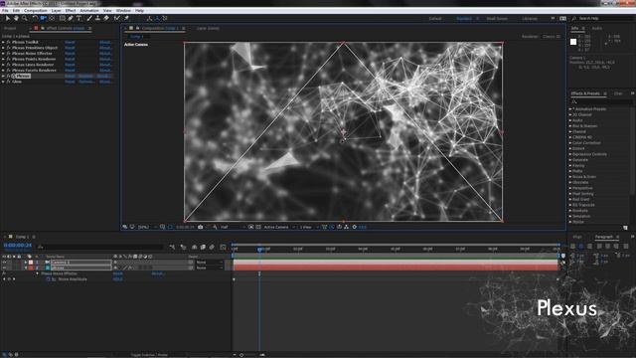Switch to the Audio panel tab
Viewport: 636px width, 358px height.
coord(597,29)
